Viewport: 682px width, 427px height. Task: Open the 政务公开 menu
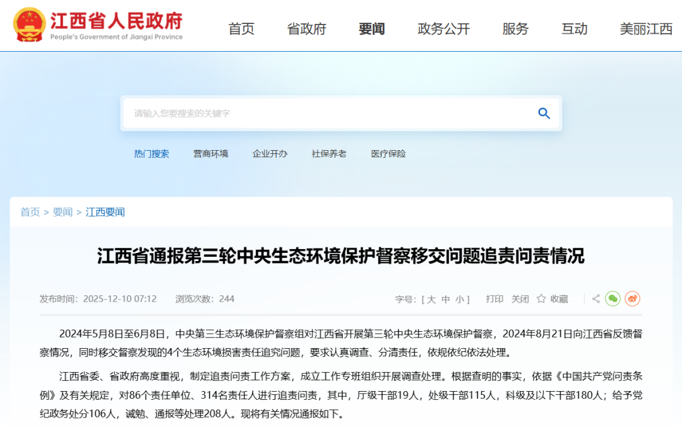443,29
